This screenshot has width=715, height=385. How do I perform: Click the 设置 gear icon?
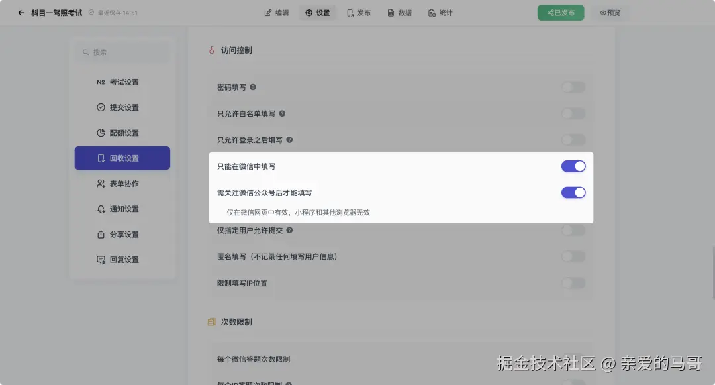pos(309,13)
